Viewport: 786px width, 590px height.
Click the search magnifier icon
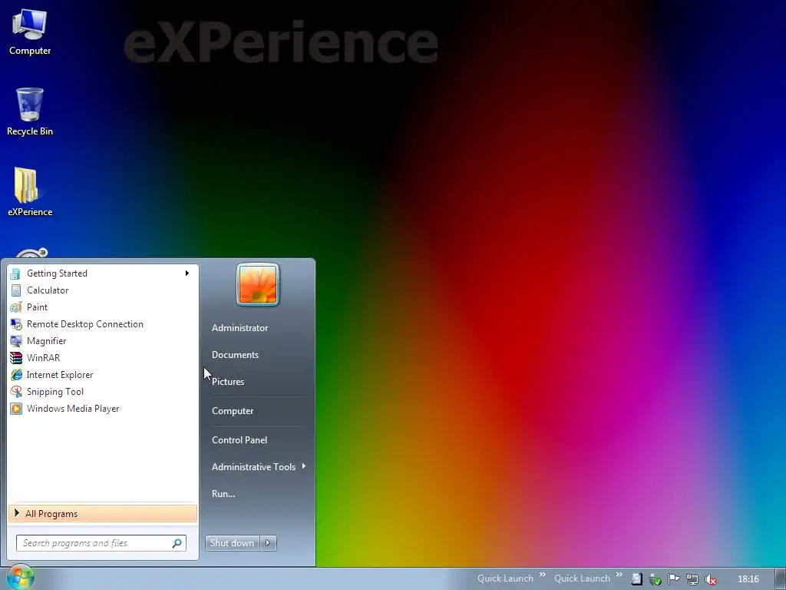click(x=177, y=543)
